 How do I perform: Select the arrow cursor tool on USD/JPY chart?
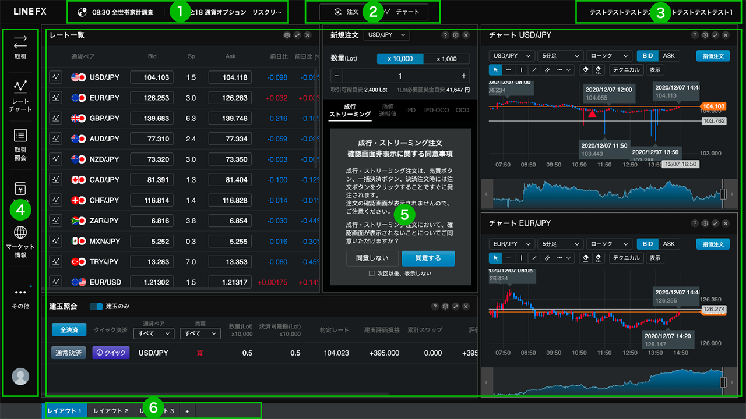pos(495,70)
